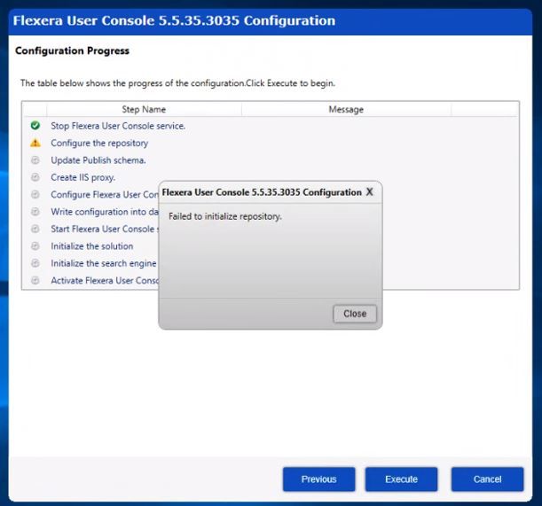Select 'Stop Flexera User Console service.' row
The height and width of the screenshot is (506, 542).
click(x=271, y=126)
